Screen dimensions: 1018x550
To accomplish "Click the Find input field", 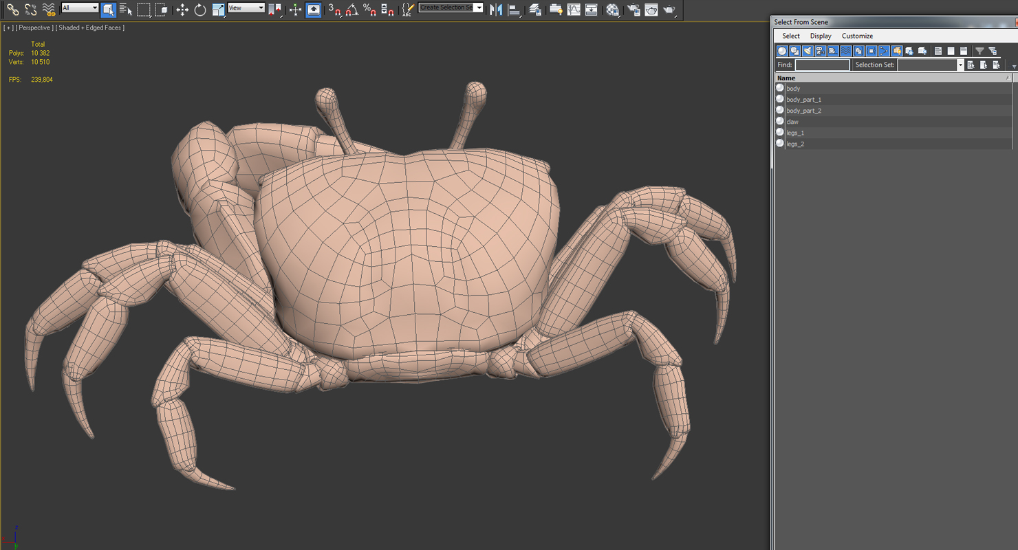I will point(822,65).
